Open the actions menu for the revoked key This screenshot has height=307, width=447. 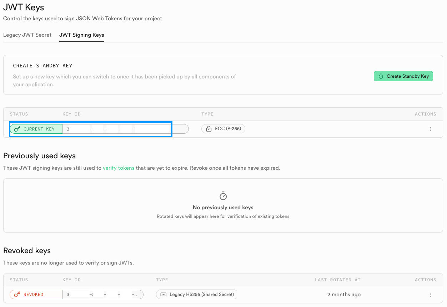(431, 295)
